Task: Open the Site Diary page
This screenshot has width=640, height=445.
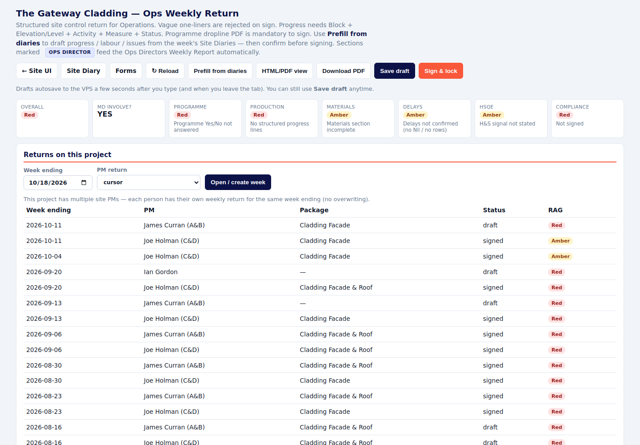Action: (84, 71)
